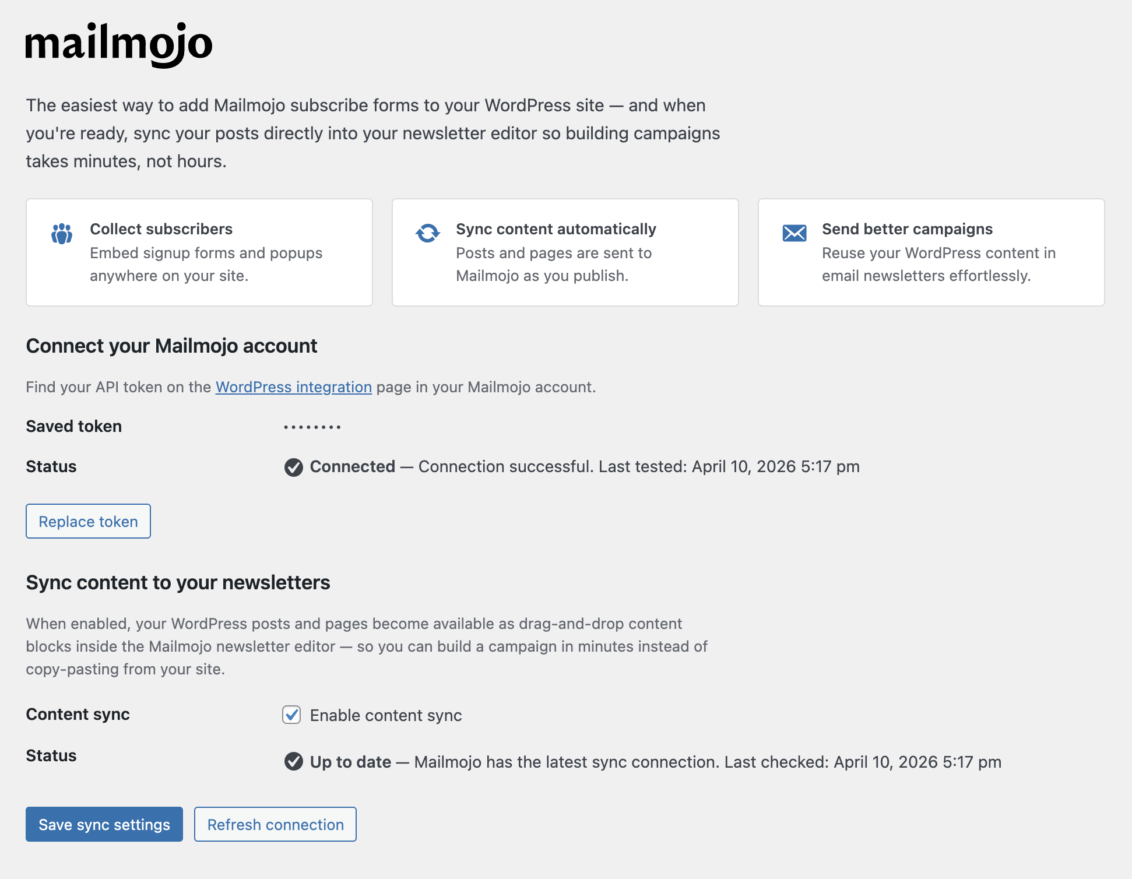The width and height of the screenshot is (1132, 879).
Task: Click the Enable content sync label
Action: [x=386, y=715]
